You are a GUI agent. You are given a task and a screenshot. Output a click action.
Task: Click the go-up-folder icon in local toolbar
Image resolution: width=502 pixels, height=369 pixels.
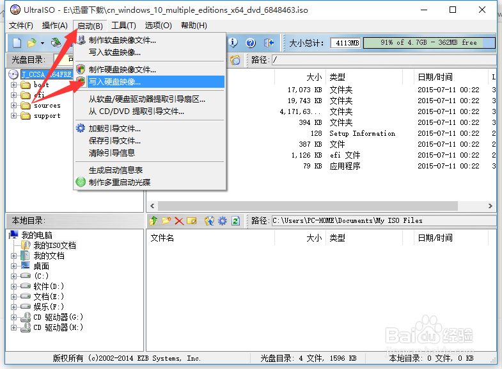(153, 220)
